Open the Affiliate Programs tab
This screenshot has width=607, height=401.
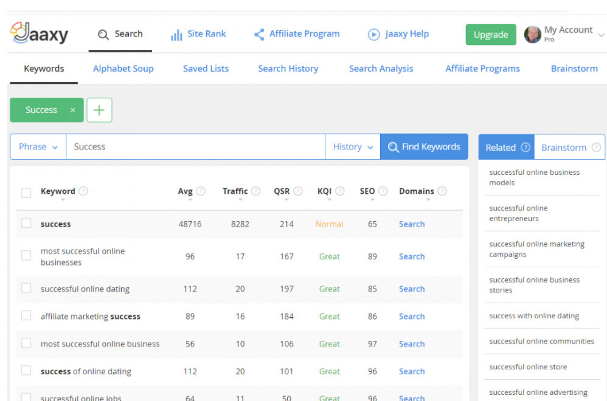482,69
